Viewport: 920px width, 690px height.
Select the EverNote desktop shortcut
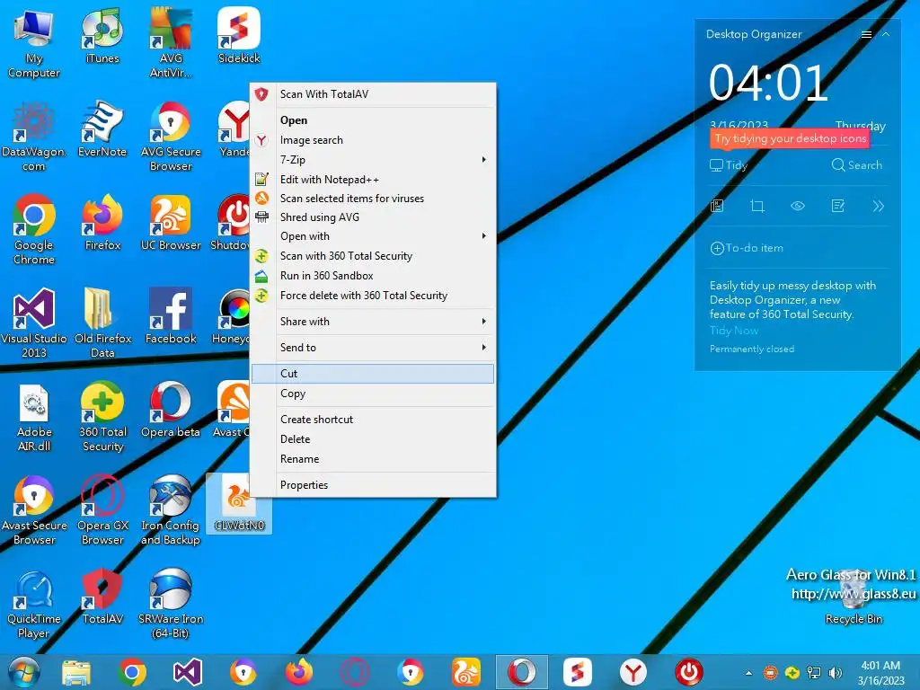click(x=102, y=129)
